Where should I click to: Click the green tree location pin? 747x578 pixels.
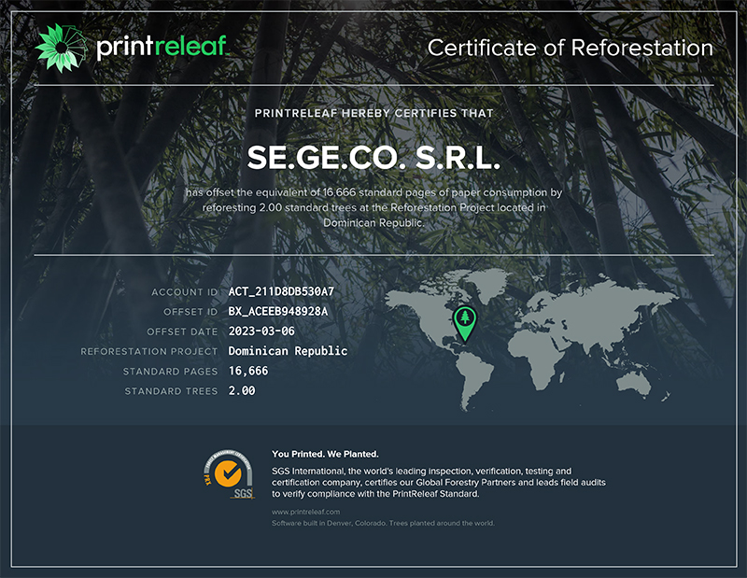(x=464, y=323)
